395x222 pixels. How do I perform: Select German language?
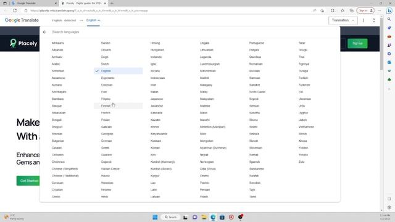(x=106, y=141)
